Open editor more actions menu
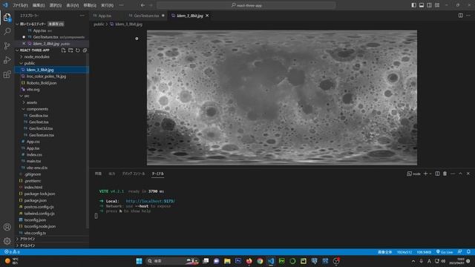 coord(468,16)
